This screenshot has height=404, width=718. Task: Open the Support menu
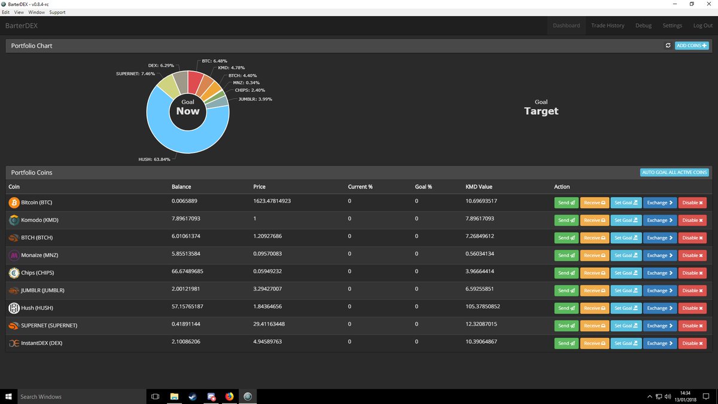pos(57,12)
